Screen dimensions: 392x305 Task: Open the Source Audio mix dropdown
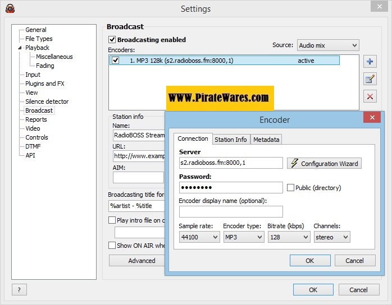pos(328,45)
